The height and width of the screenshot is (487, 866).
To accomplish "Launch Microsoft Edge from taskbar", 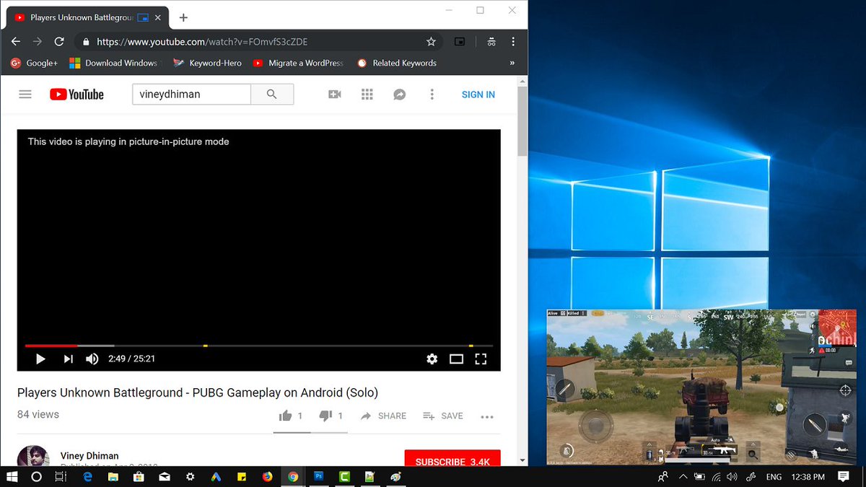I will (88, 477).
